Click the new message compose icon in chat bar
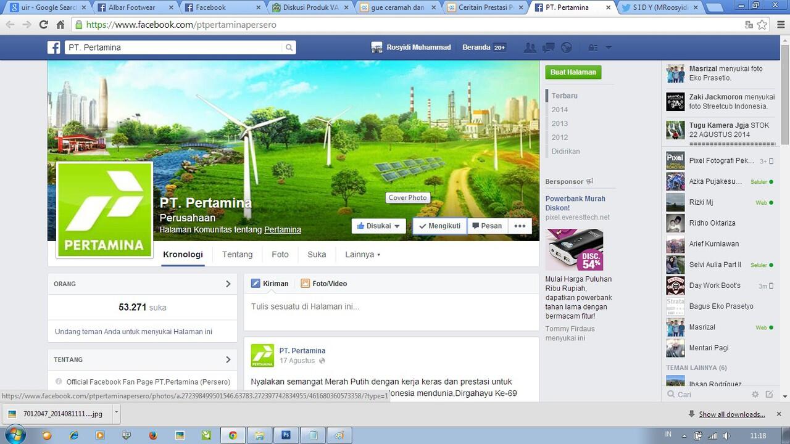This screenshot has height=444, width=790. coord(769,394)
